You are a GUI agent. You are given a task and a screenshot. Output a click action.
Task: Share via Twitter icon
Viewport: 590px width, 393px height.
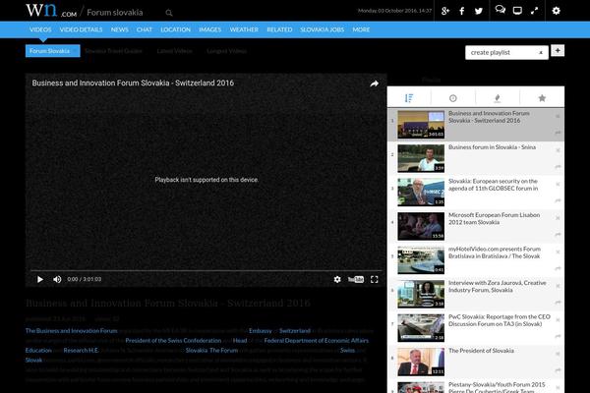(479, 11)
